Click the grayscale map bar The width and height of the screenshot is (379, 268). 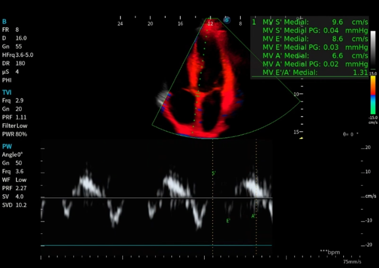(x=373, y=50)
